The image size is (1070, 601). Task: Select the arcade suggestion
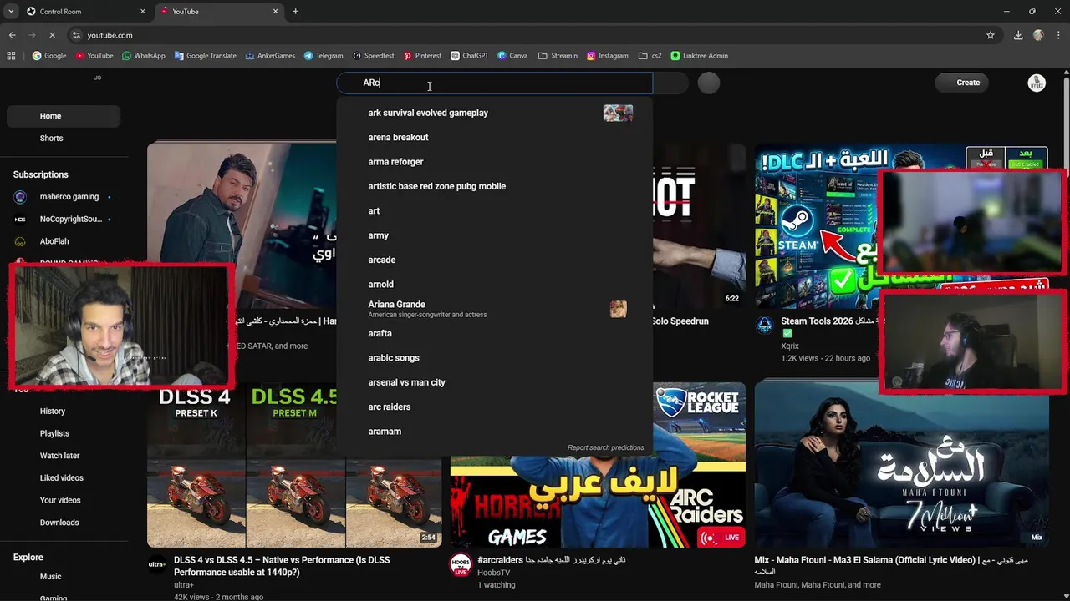[x=494, y=260]
